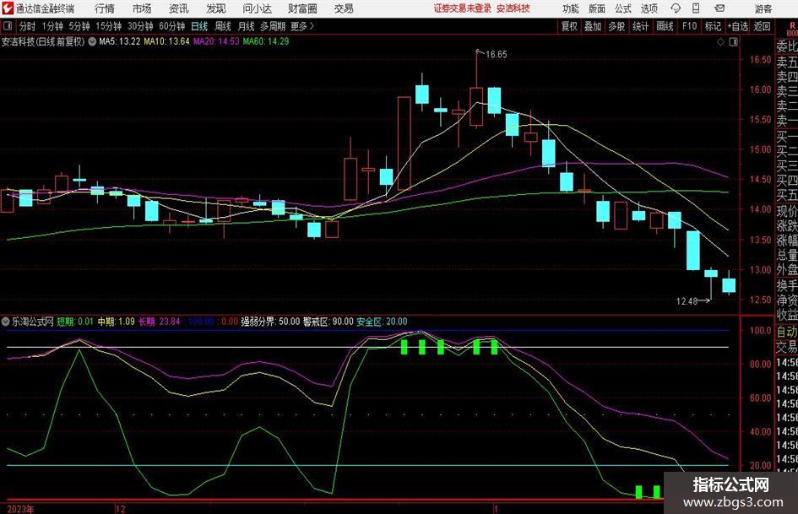798x514 pixels.
Task: Open the 资讯 menu
Action: (x=179, y=8)
